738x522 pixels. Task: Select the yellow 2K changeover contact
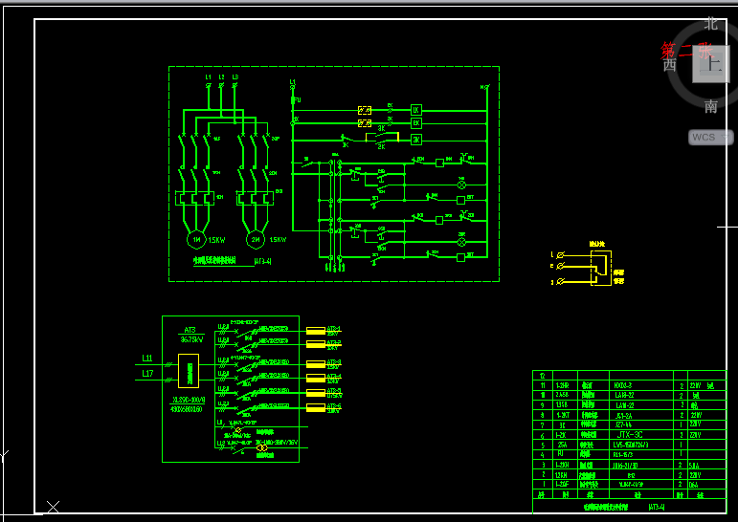382,137
